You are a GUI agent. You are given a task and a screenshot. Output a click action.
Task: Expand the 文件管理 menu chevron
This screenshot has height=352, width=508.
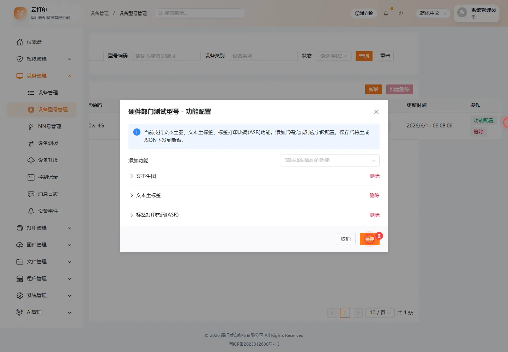(69, 262)
